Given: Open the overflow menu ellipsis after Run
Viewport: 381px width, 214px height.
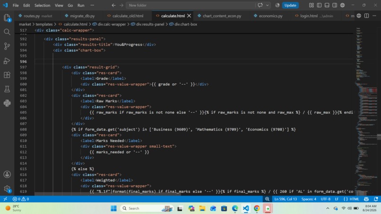Looking at the screenshot, I should (x=92, y=5).
